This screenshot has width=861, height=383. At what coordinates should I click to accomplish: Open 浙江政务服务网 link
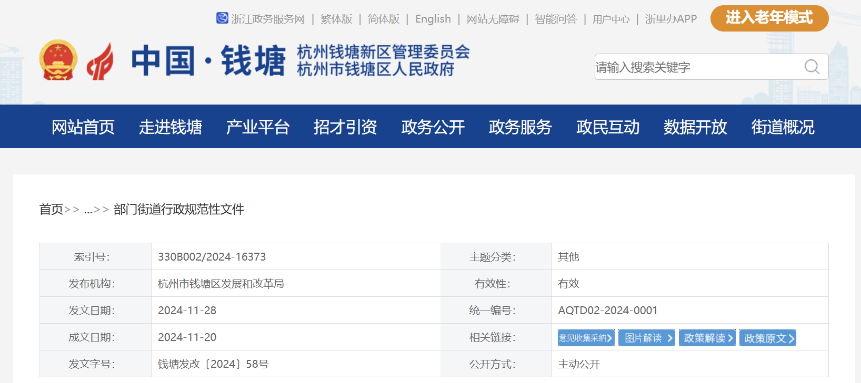pos(268,19)
